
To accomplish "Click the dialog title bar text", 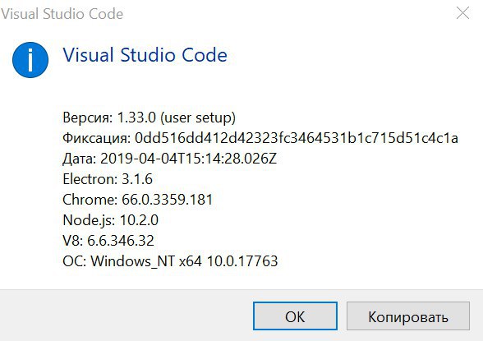I will (x=62, y=14).
